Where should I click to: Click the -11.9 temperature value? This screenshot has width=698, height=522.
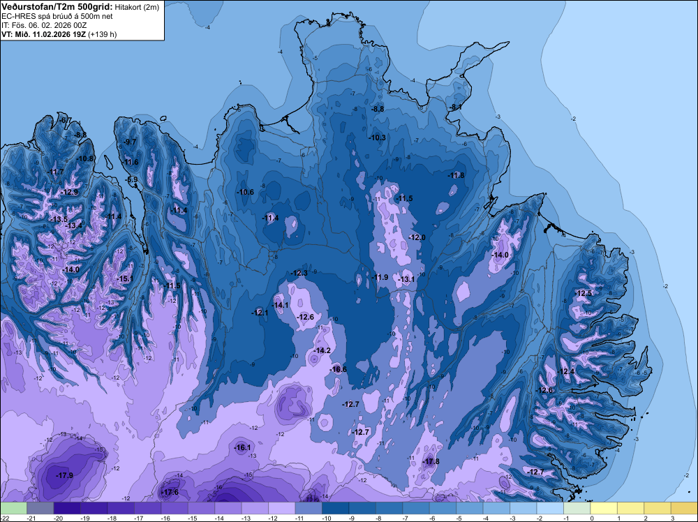click(x=380, y=277)
